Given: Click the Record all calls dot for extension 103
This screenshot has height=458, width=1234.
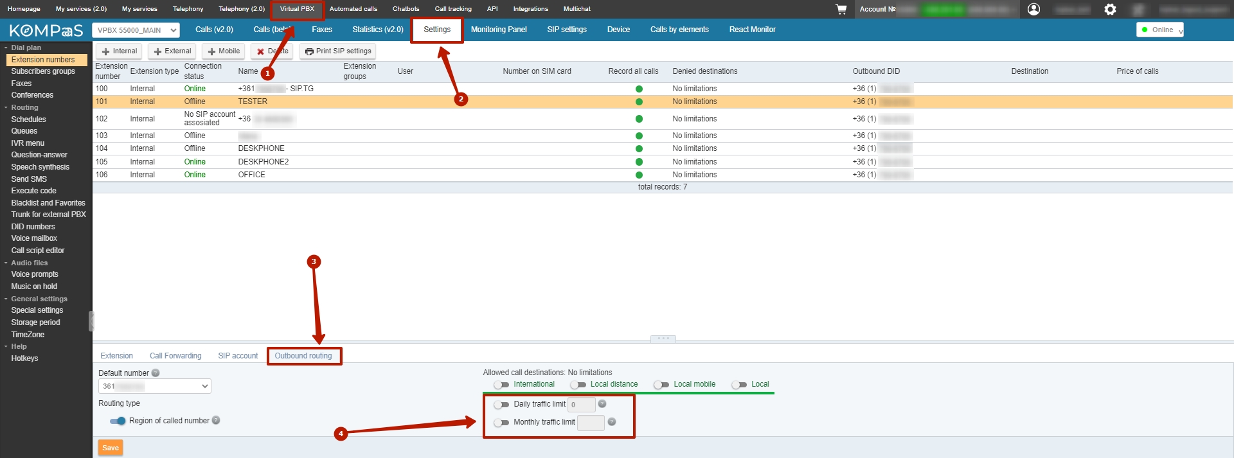Looking at the screenshot, I should point(639,136).
